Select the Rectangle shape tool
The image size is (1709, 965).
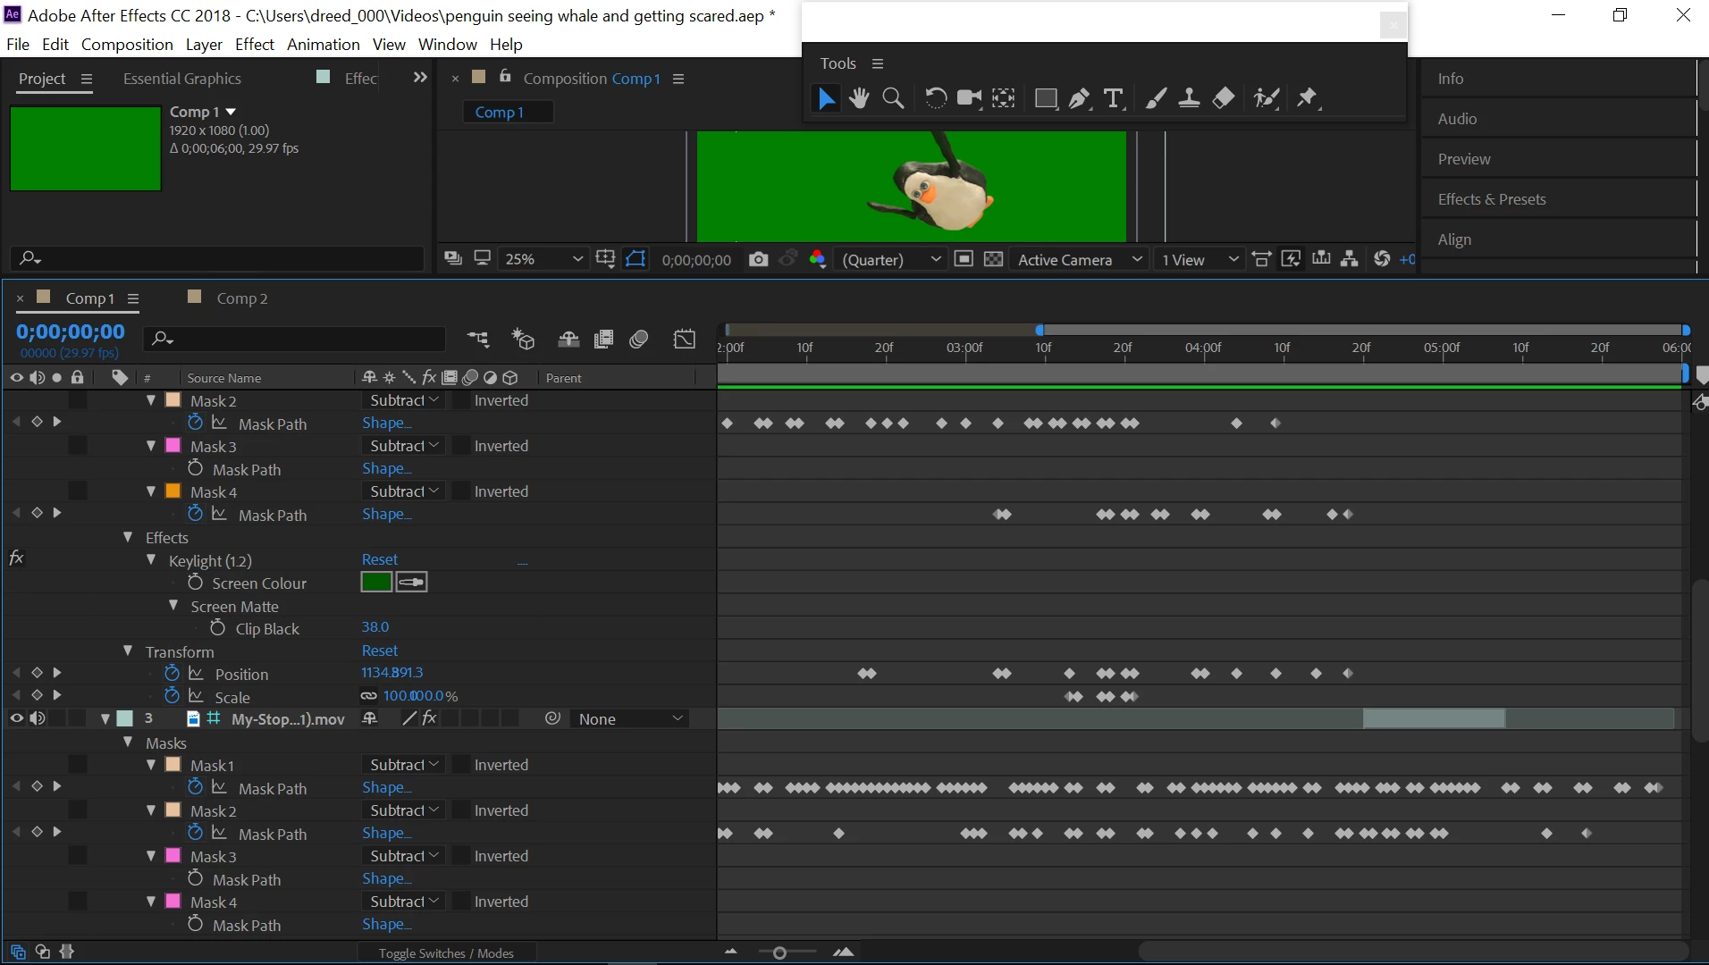click(x=1046, y=98)
